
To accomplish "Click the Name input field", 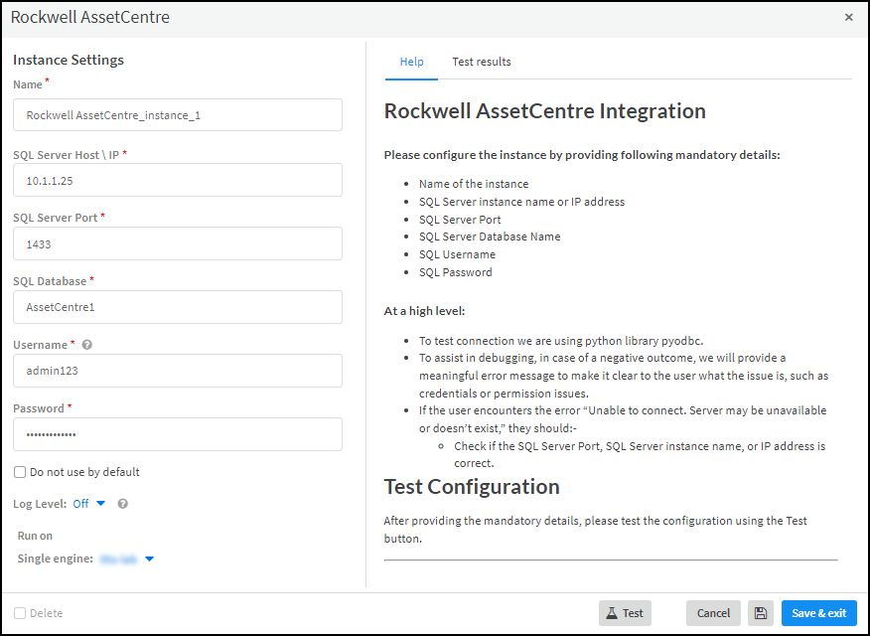I will pyautogui.click(x=178, y=115).
